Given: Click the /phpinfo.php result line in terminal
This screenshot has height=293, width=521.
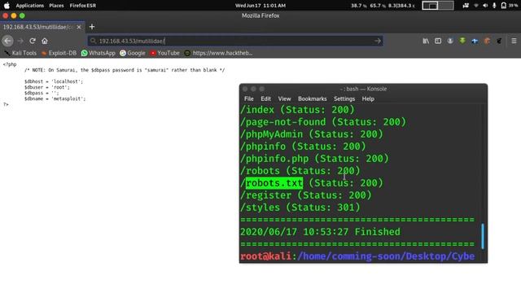Looking at the screenshot, I should [314, 159].
